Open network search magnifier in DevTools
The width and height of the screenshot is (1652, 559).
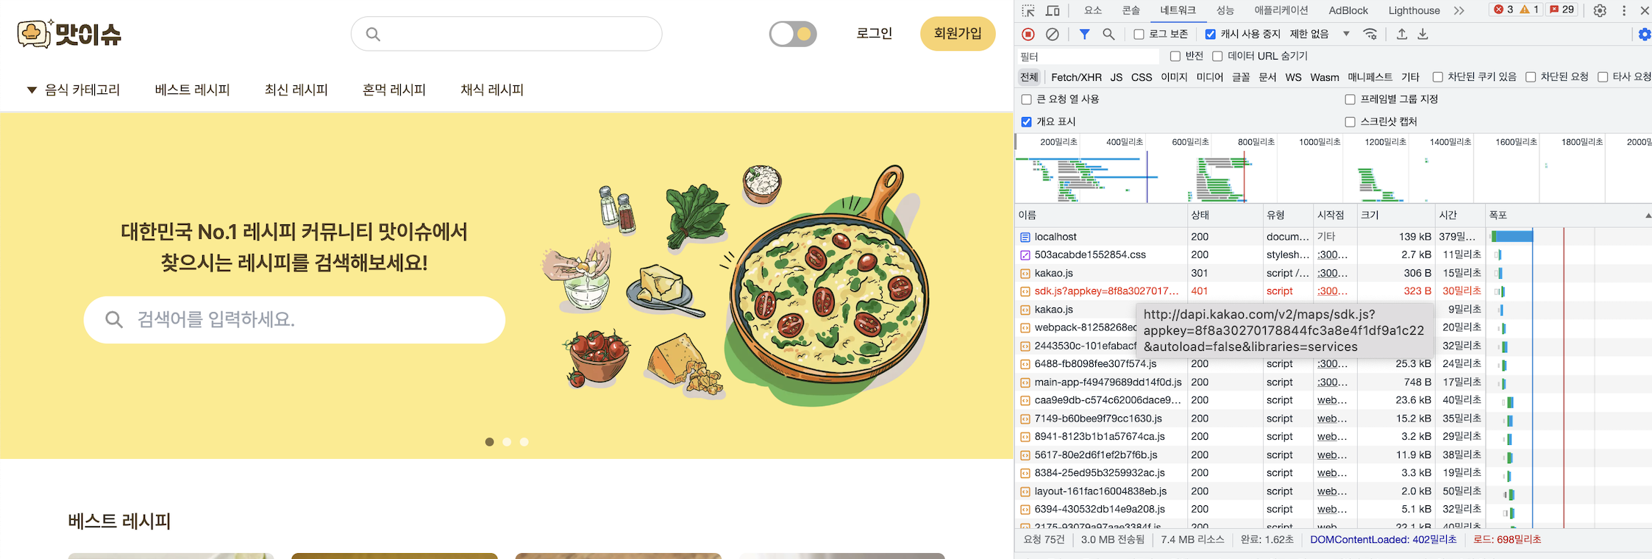(x=1108, y=34)
